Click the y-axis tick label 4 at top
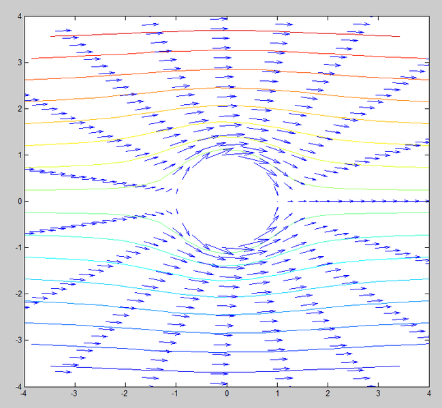442x408 pixels. coord(19,16)
